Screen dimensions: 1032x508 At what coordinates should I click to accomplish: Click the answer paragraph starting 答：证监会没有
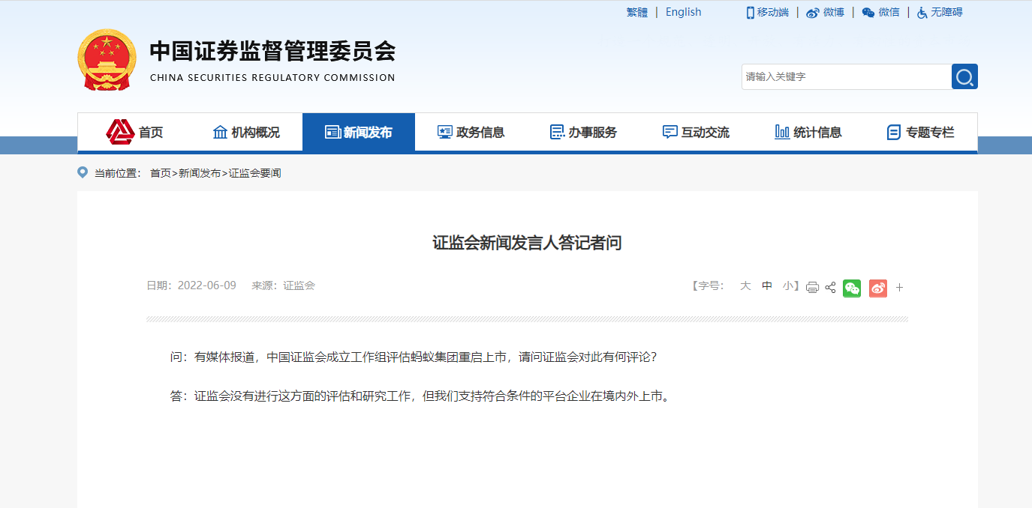(x=420, y=396)
